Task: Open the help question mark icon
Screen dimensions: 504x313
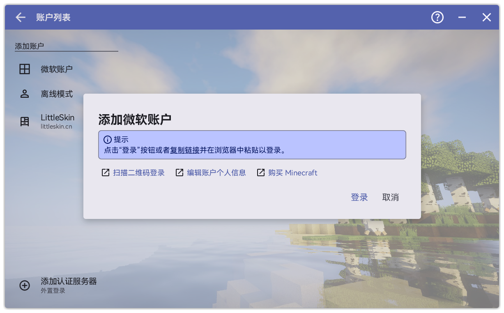Action: tap(437, 17)
